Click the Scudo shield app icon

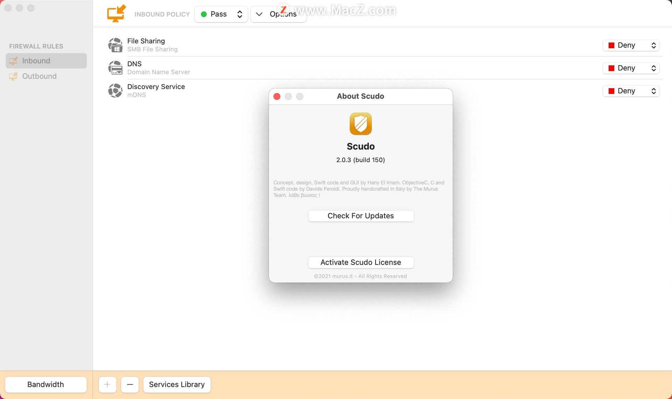(x=360, y=124)
